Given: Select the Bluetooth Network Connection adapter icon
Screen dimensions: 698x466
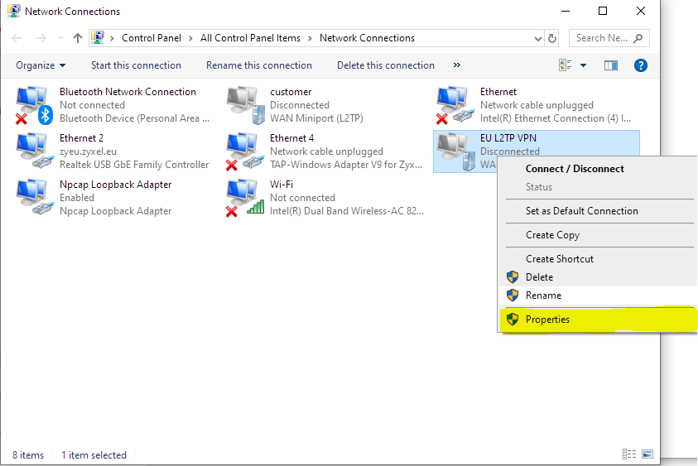Looking at the screenshot, I should [x=33, y=105].
